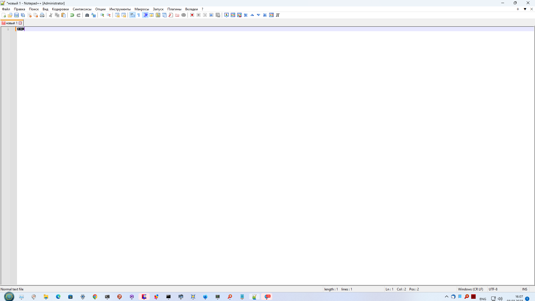535x301 pixels.
Task: Open the Save All icon
Action: pos(23,15)
